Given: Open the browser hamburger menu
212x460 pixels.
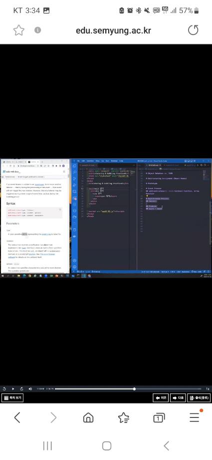Looking at the screenshot, I should (x=195, y=417).
